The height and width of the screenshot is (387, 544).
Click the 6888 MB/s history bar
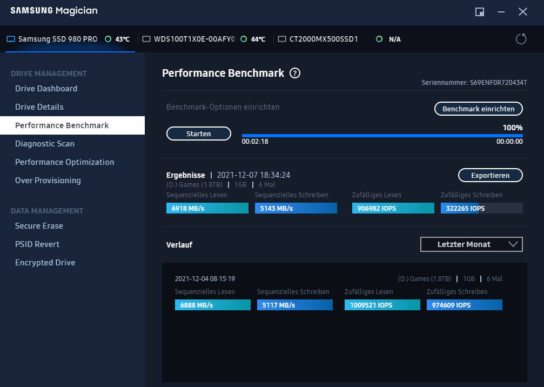(x=213, y=305)
